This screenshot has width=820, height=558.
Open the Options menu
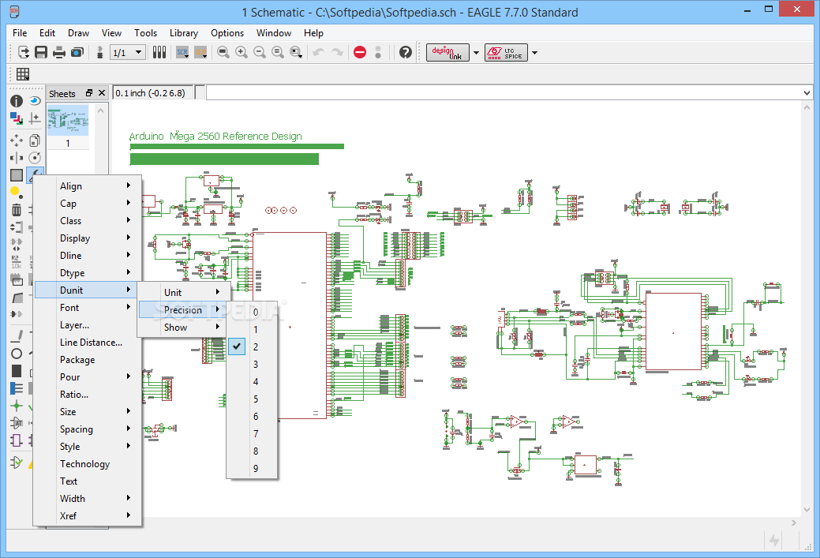click(x=227, y=33)
